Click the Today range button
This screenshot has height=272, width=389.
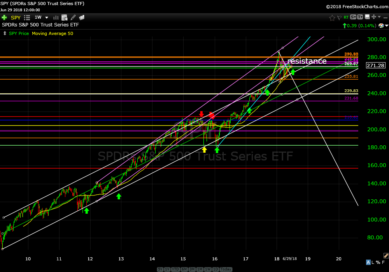(226, 269)
